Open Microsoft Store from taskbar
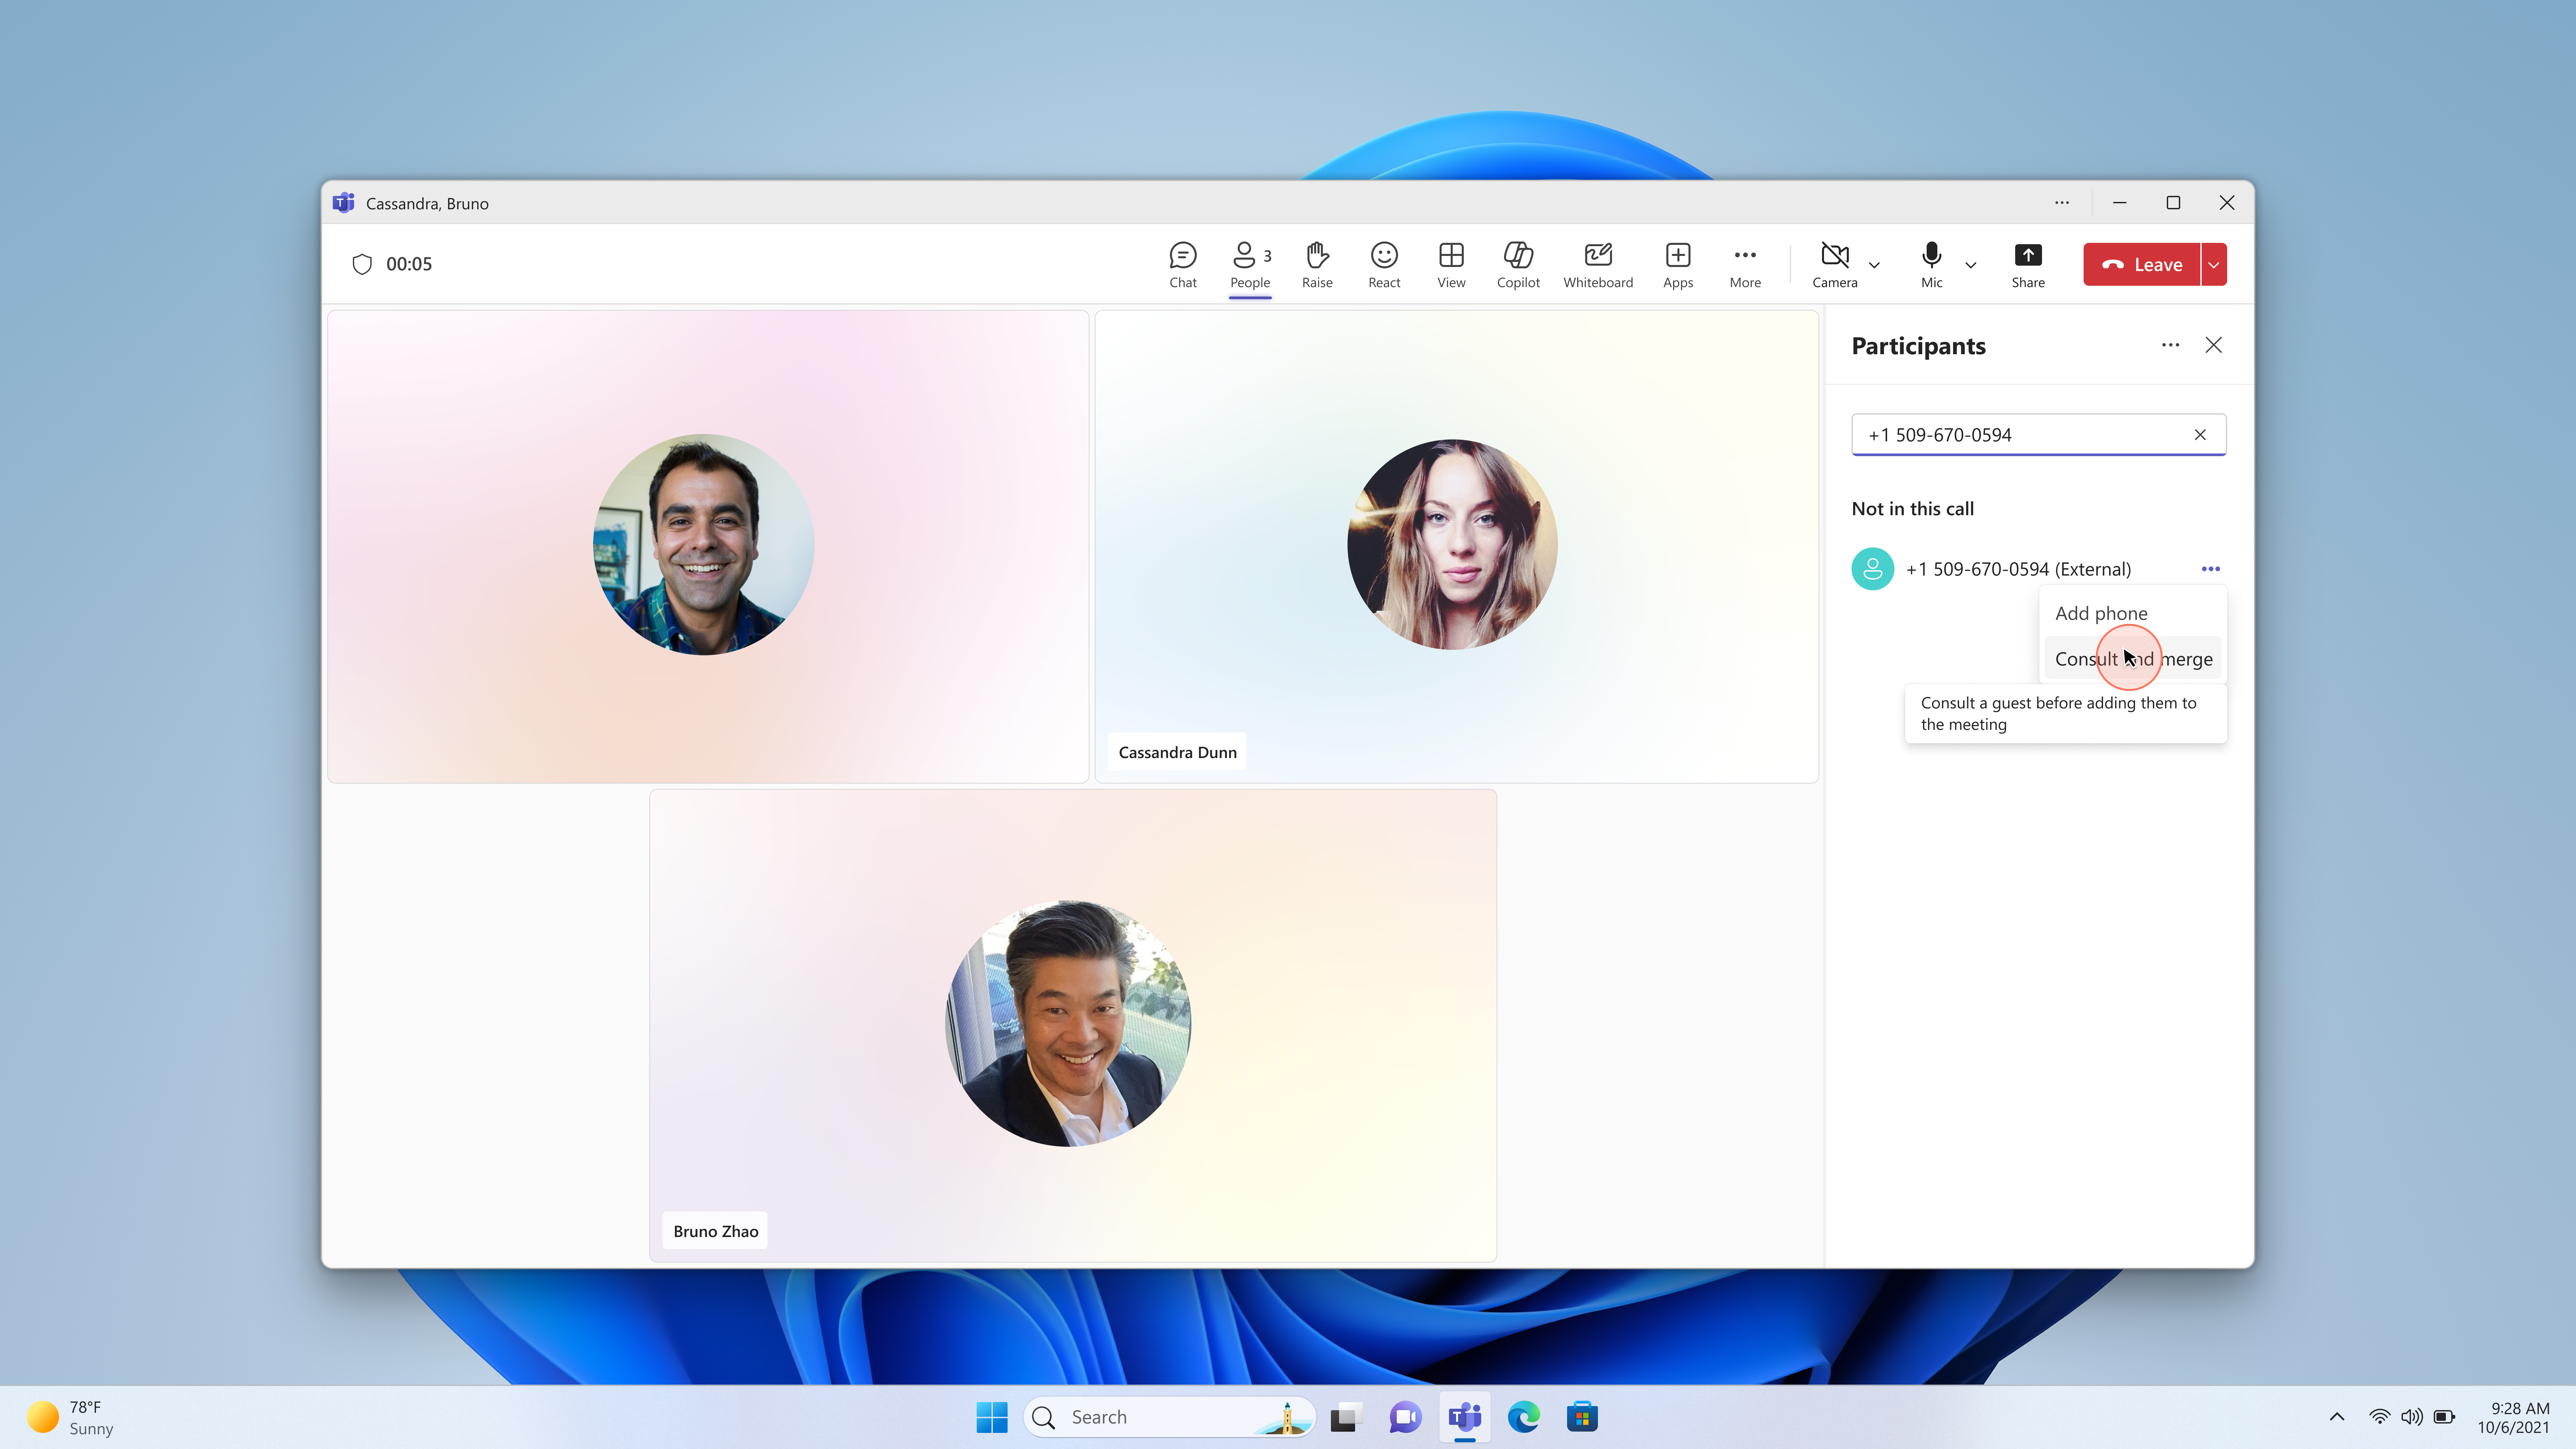 (x=1582, y=1417)
